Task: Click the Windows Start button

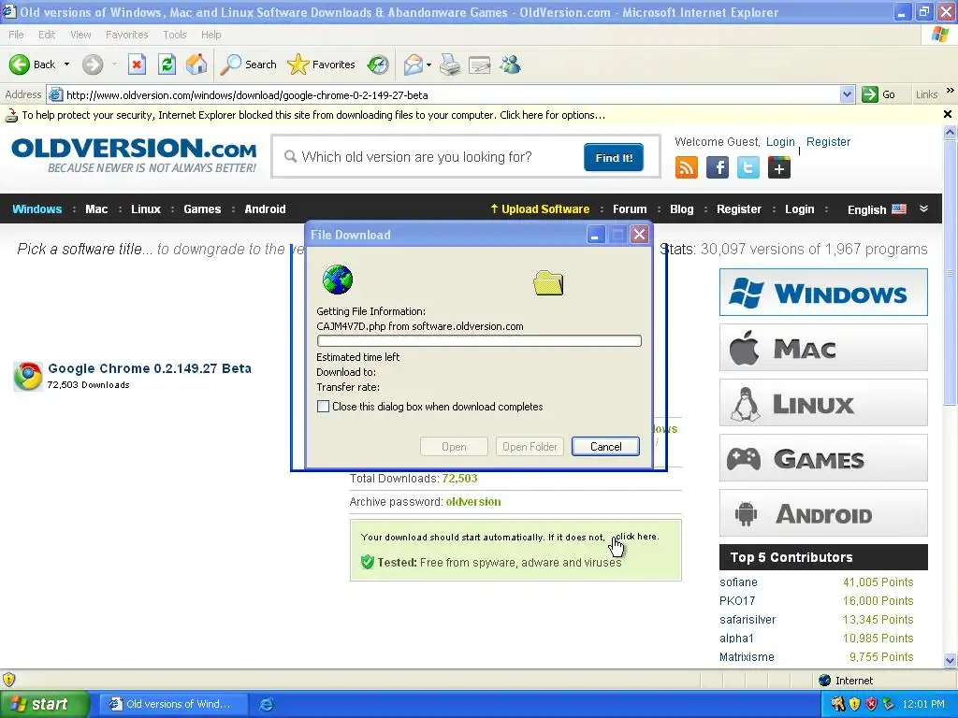Action: [x=45, y=704]
